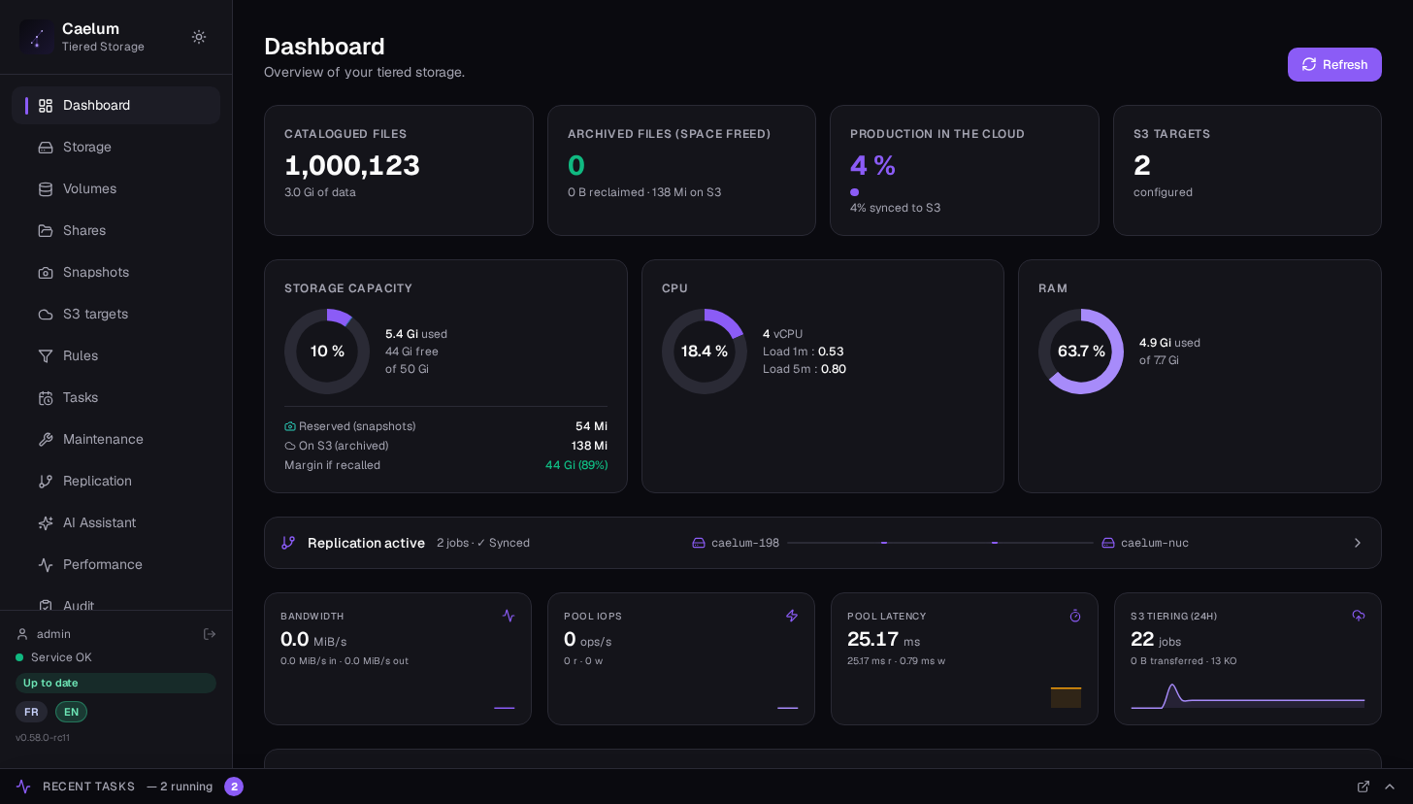Viewport: 1413px width, 804px height.
Task: Click the S3 Tiering cloud upload icon
Action: [1359, 616]
